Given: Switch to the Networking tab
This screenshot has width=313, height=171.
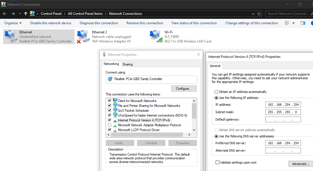Looking at the screenshot, I should point(111,64).
